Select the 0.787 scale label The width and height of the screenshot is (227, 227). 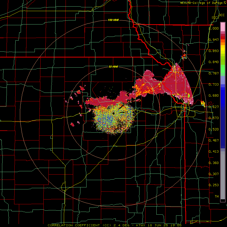coord(214,73)
